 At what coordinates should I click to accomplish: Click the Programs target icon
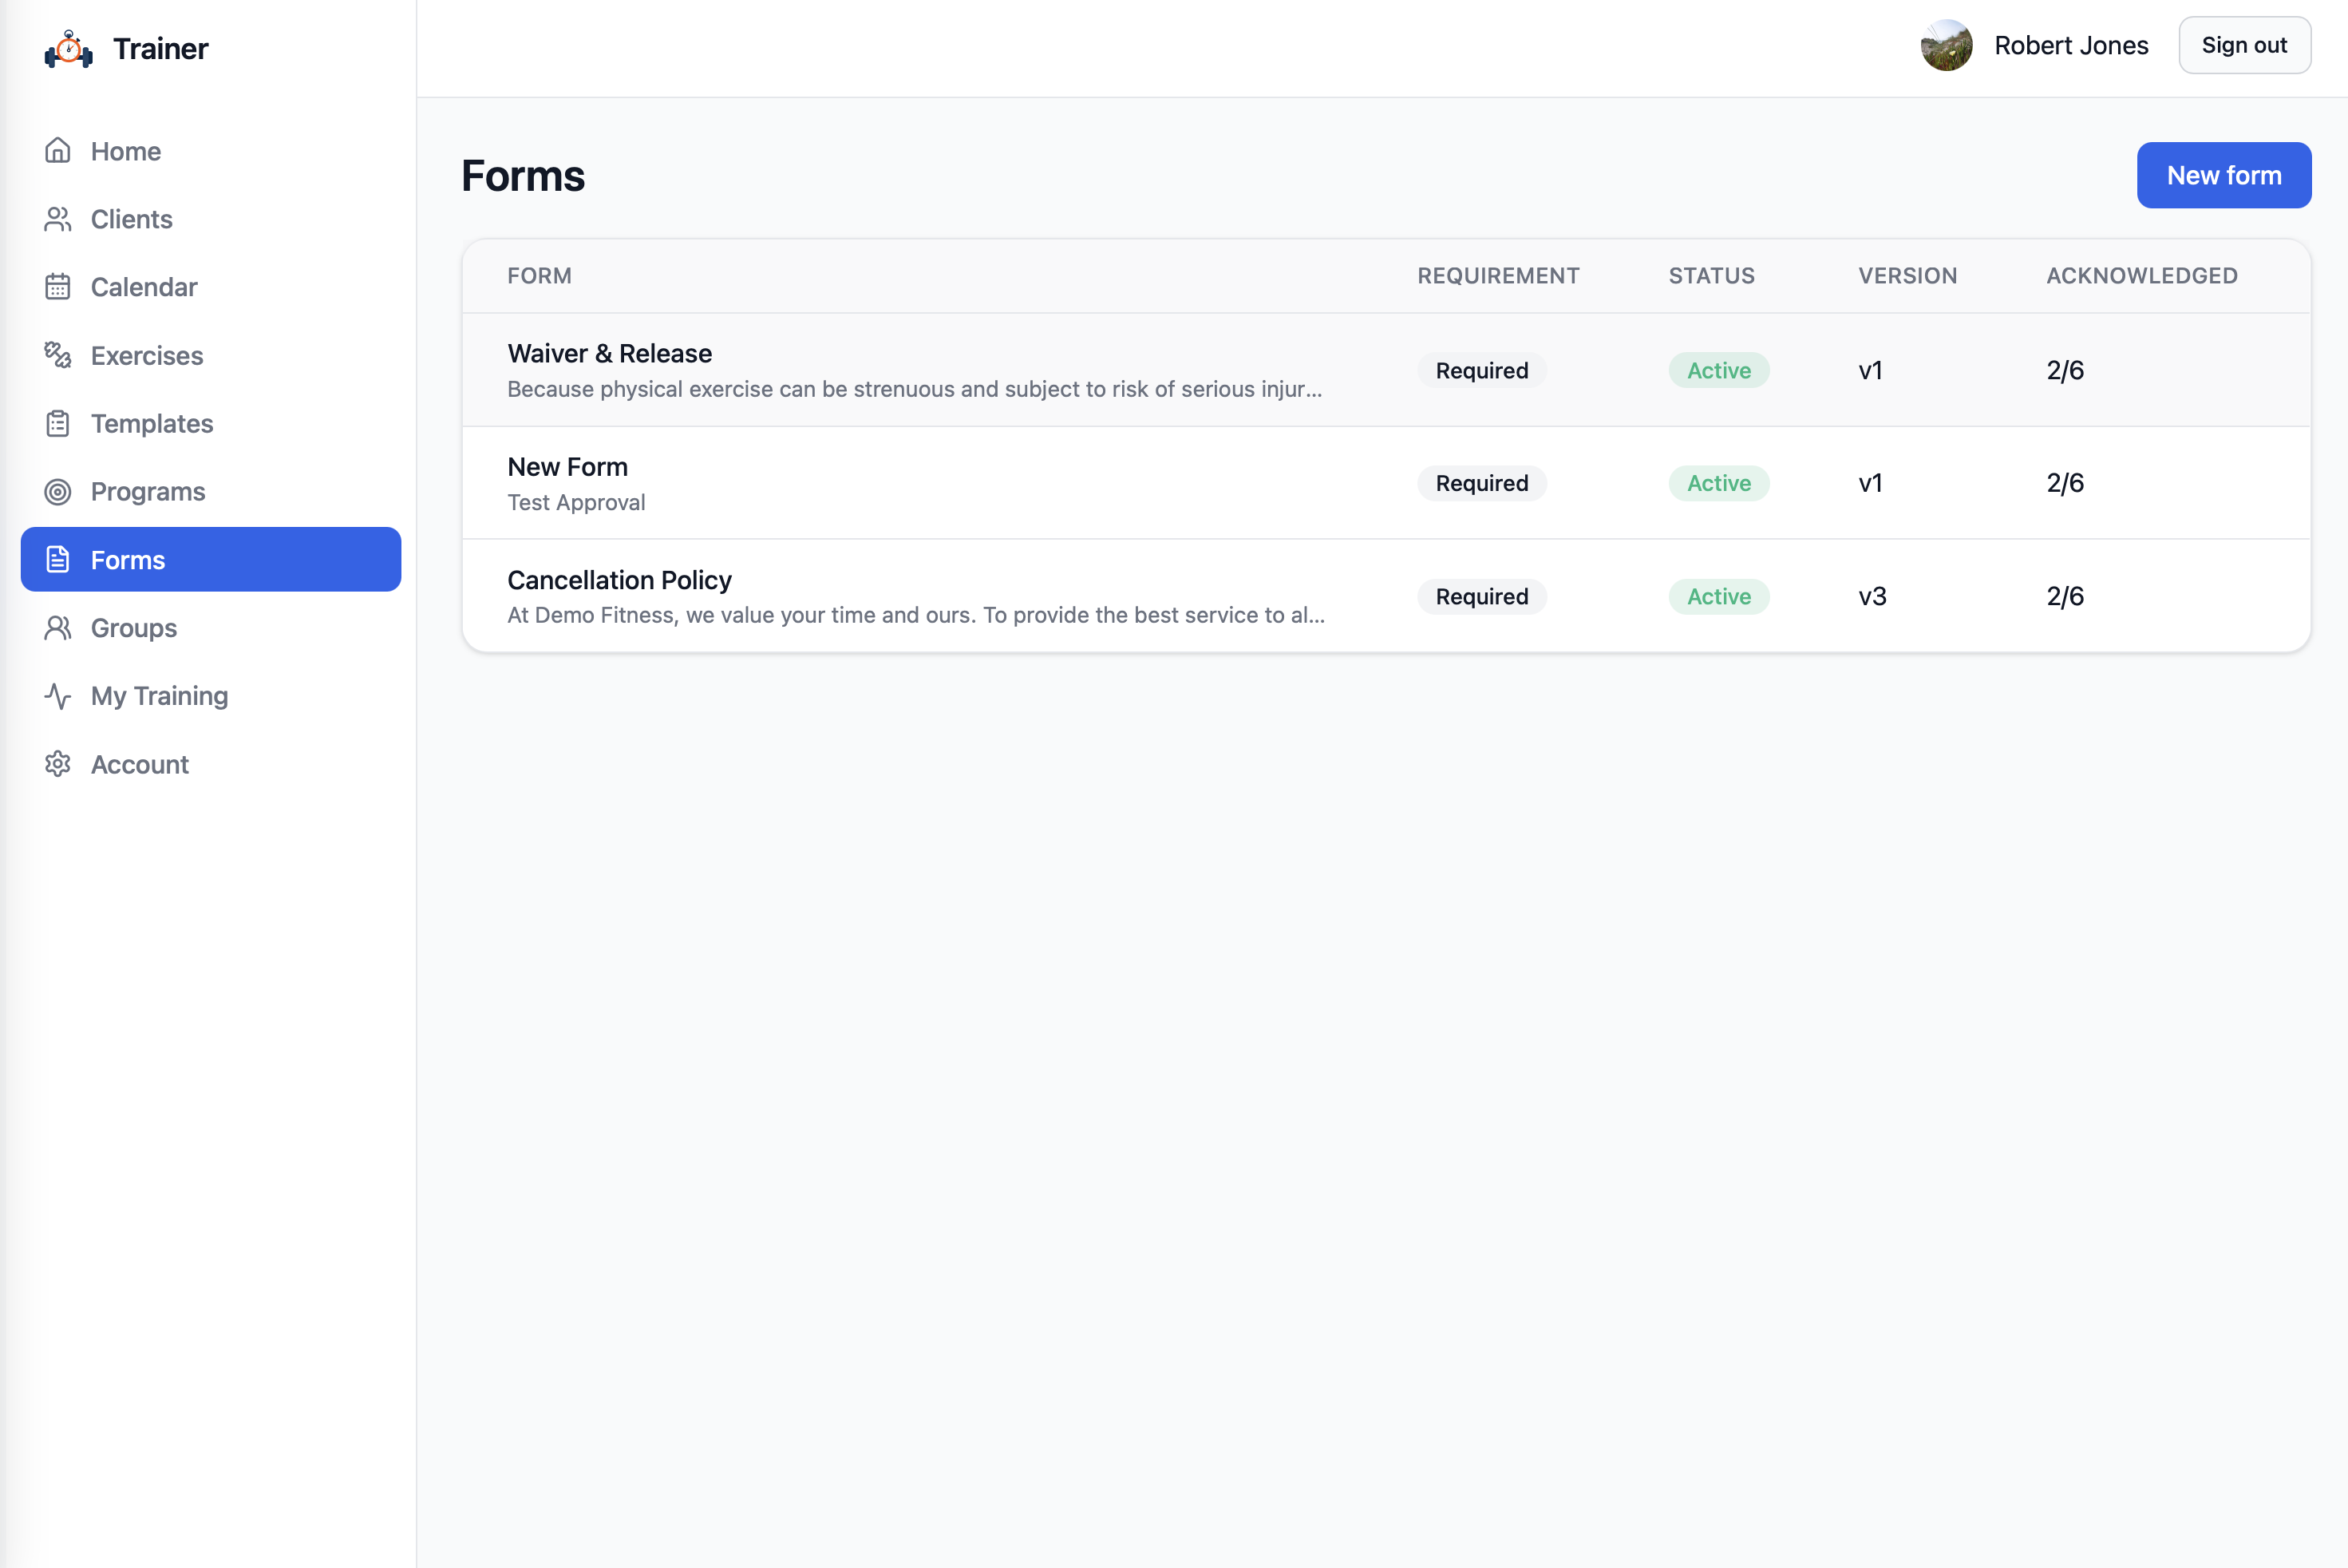click(58, 492)
